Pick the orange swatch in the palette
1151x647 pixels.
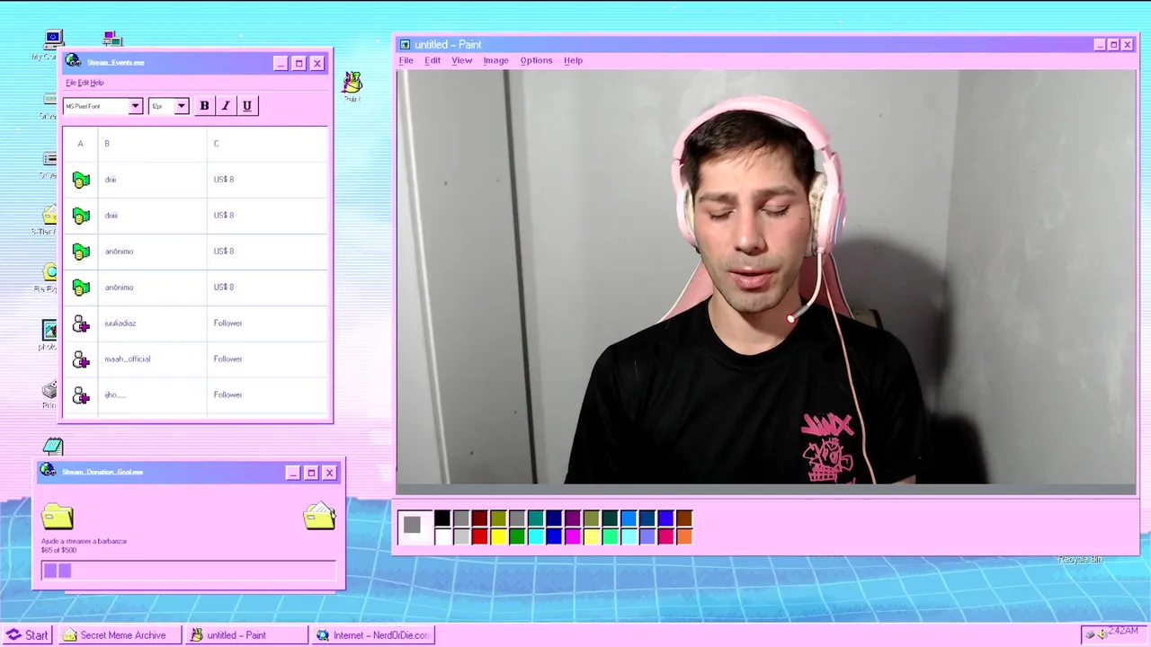[x=684, y=536]
